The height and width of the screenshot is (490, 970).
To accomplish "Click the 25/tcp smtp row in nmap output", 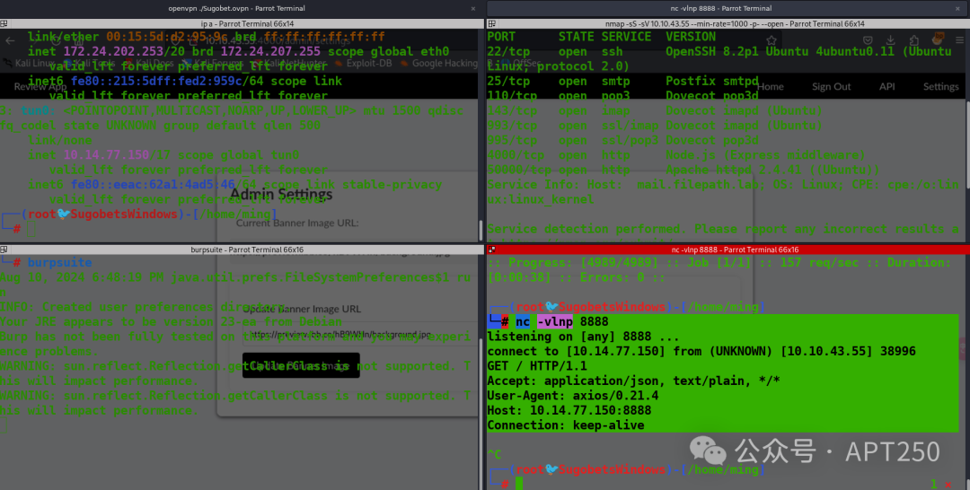I will pos(623,81).
